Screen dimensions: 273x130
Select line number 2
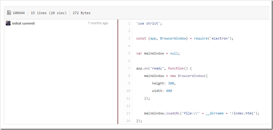click(129, 31)
